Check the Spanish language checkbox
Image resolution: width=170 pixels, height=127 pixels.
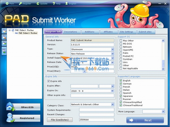point(121,93)
